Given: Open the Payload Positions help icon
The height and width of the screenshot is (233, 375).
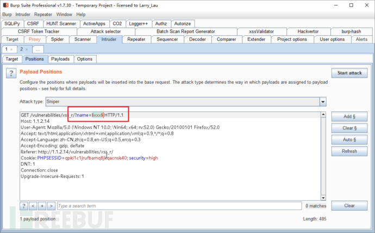Looking at the screenshot, I should [x=11, y=73].
